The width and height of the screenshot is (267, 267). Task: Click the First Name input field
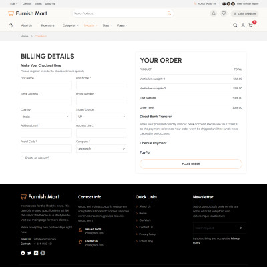point(46,85)
